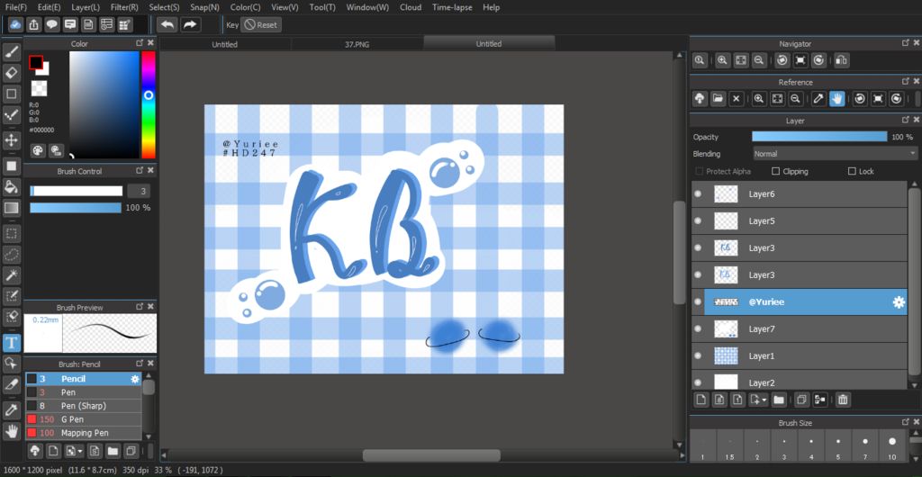
Task: Float the Brush Size panel
Action: 906,422
